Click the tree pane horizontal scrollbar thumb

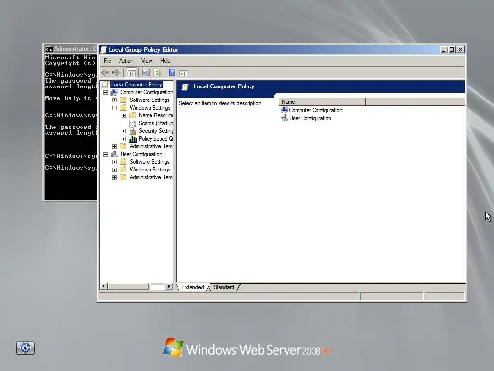(128, 286)
